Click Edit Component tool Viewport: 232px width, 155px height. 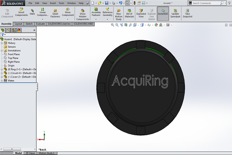click(7, 13)
